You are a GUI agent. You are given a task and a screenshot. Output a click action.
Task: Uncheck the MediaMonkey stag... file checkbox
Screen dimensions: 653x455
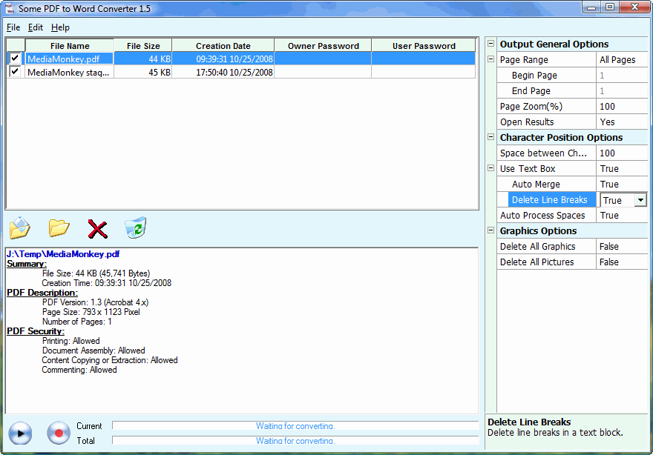point(15,71)
